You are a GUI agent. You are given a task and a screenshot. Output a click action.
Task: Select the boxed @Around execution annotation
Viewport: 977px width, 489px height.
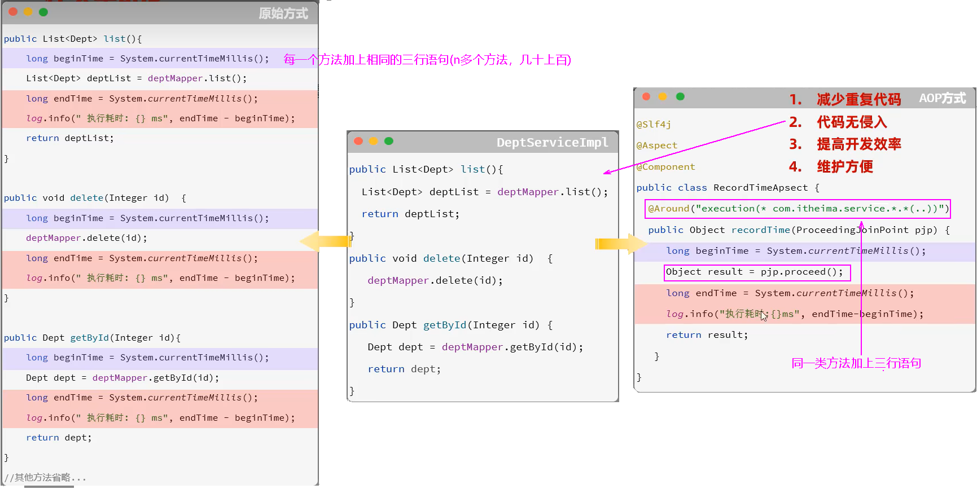[798, 209]
